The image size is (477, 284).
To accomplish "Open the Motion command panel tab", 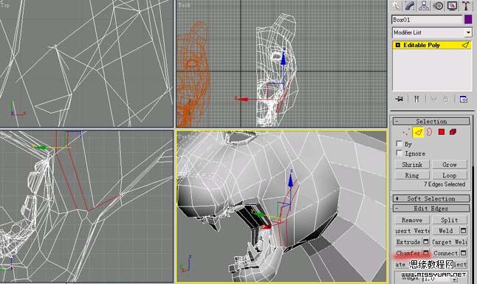I will tap(438, 6).
